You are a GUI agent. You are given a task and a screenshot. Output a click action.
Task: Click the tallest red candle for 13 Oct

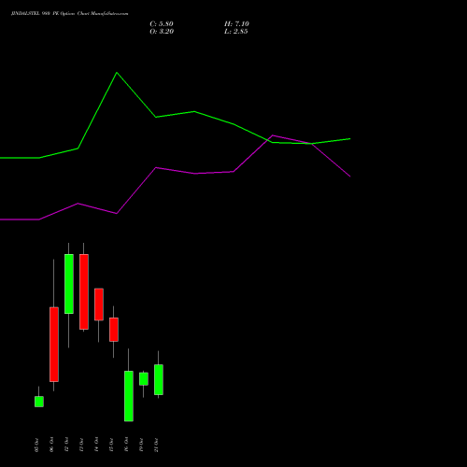(84, 291)
